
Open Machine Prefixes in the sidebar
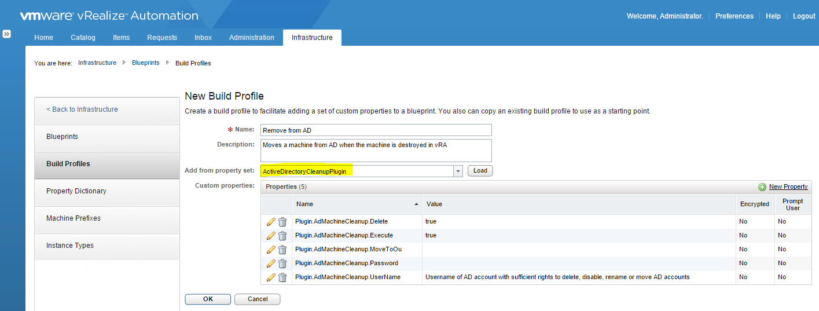[107, 218]
